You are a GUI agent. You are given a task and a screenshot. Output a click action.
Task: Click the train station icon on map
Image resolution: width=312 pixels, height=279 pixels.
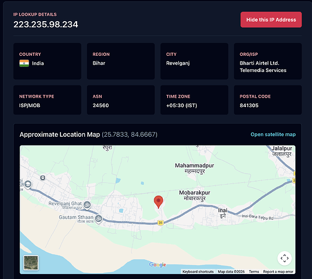tap(42, 177)
